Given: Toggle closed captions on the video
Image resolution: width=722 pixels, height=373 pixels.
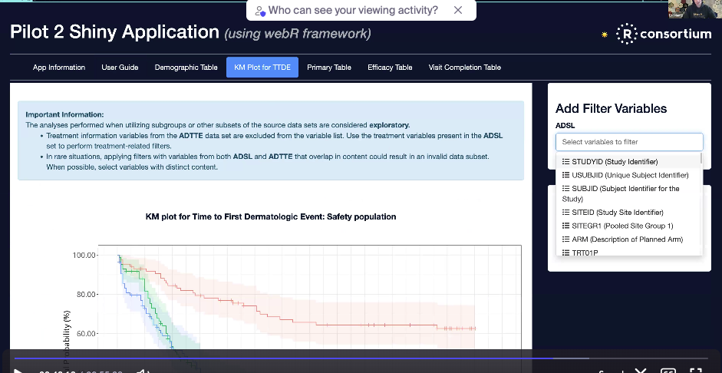Looking at the screenshot, I should coord(668,371).
